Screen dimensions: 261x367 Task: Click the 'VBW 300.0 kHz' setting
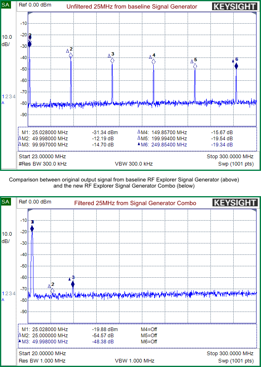(134, 164)
